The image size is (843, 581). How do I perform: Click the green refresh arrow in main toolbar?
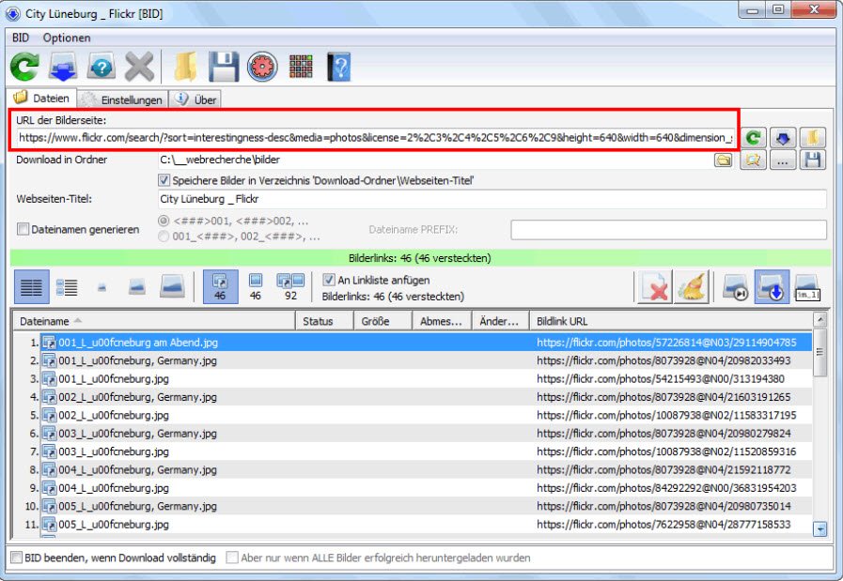pyautogui.click(x=24, y=67)
